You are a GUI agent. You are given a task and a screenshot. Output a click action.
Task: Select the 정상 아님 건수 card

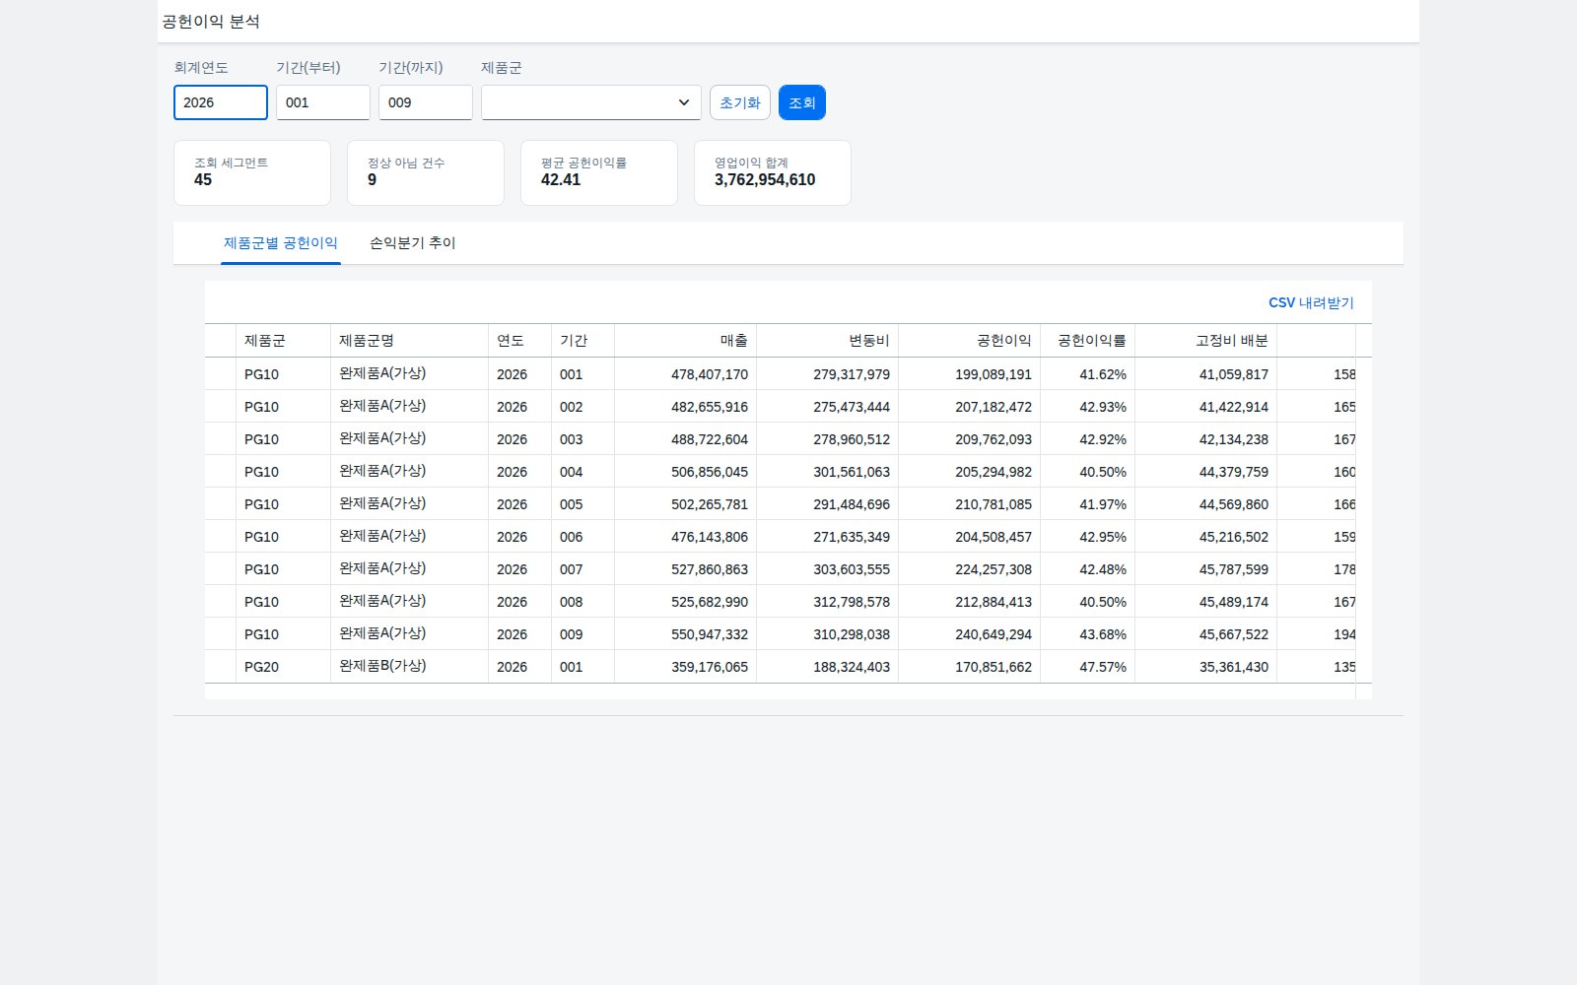pos(426,172)
